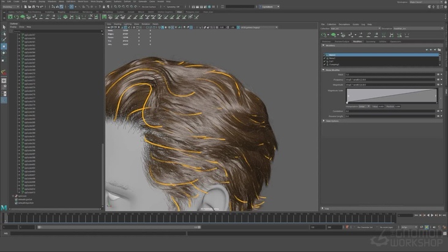The width and height of the screenshot is (448, 252).
Task: Collapse the Modifiers section
Action: 323,45
